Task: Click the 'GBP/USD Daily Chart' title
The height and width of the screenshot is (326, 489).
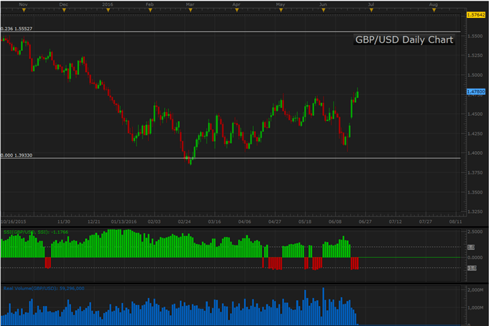Action: coord(404,40)
